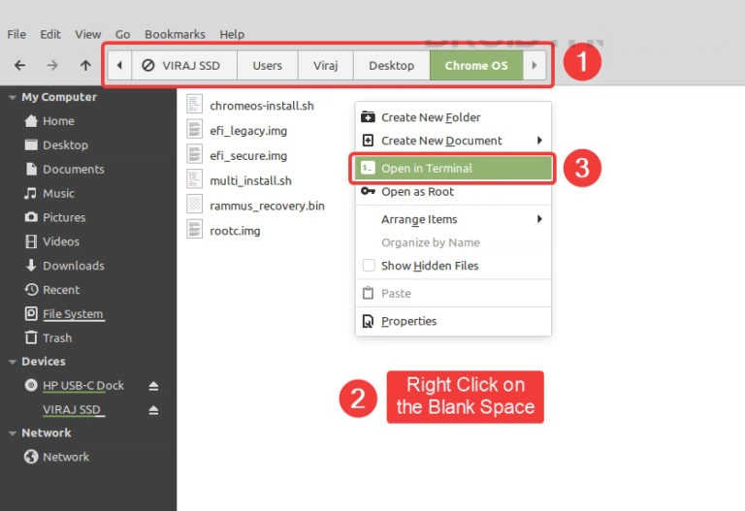Toggle Show Hidden Files checkbox
This screenshot has width=745, height=511.
click(x=369, y=266)
